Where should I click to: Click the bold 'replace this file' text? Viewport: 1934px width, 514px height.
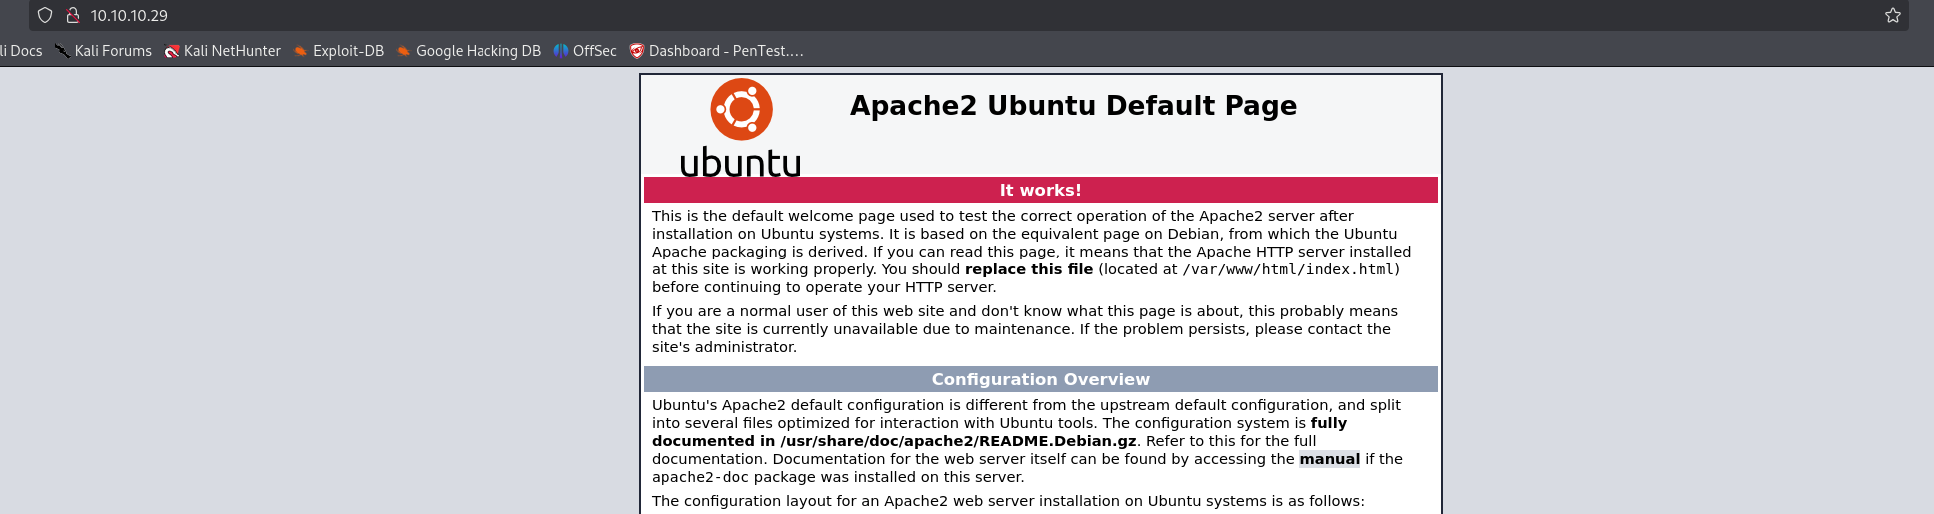tap(1029, 269)
